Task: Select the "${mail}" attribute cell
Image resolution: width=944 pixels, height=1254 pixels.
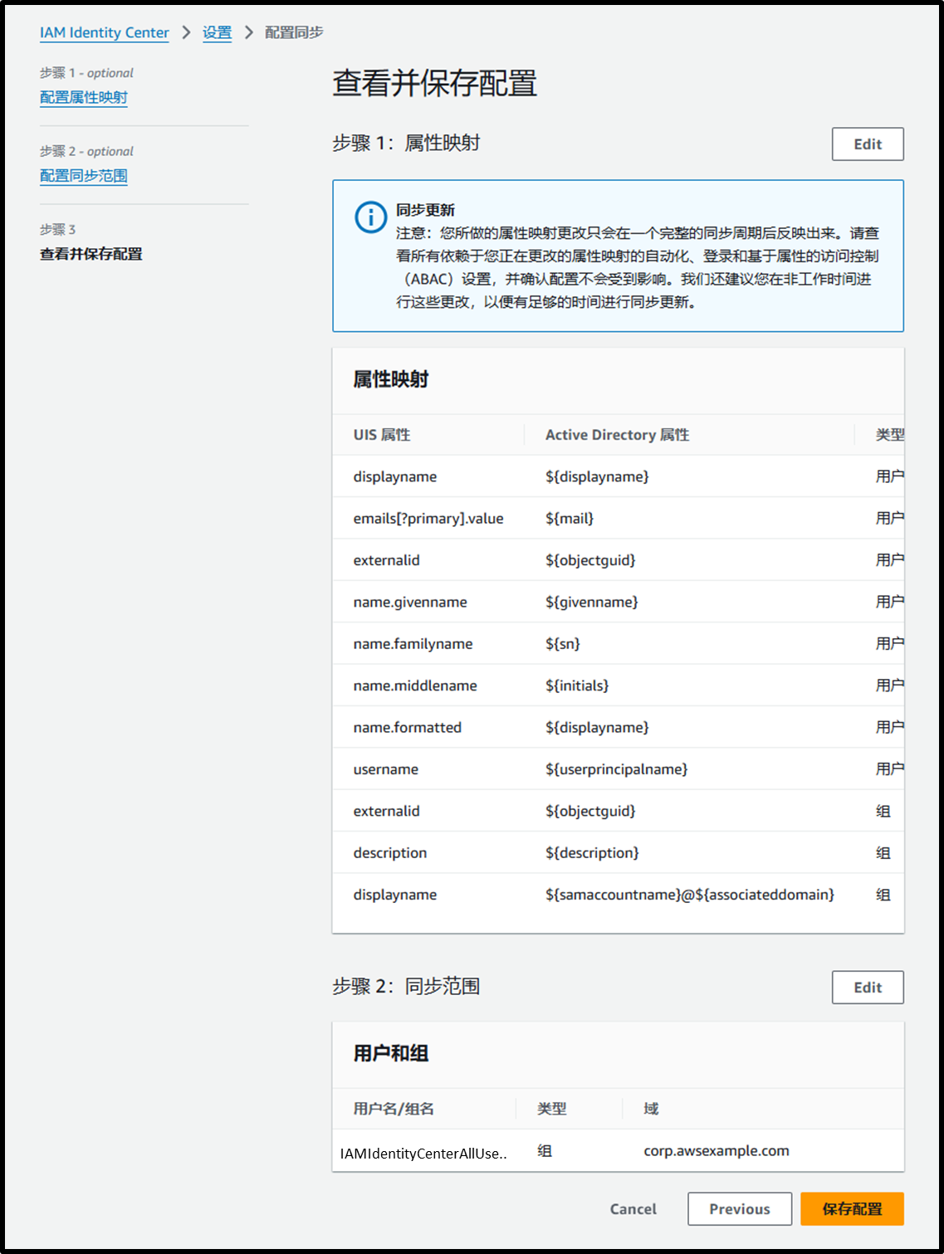Action: pyautogui.click(x=570, y=519)
